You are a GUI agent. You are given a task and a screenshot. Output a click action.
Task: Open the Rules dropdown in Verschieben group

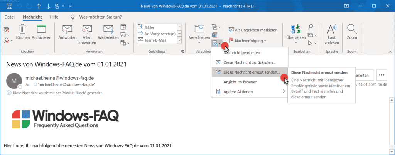[216, 27]
